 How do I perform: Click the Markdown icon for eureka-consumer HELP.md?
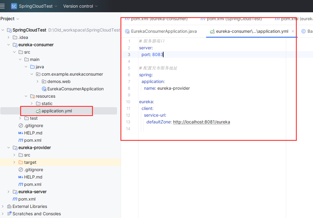click(x=21, y=133)
